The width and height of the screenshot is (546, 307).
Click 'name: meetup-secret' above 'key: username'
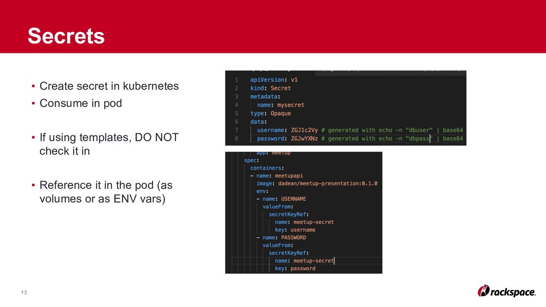point(304,222)
